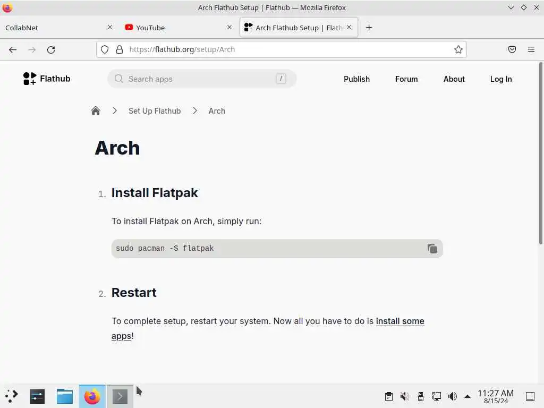Click the forward navigation arrow
The image size is (544, 408).
(x=32, y=49)
